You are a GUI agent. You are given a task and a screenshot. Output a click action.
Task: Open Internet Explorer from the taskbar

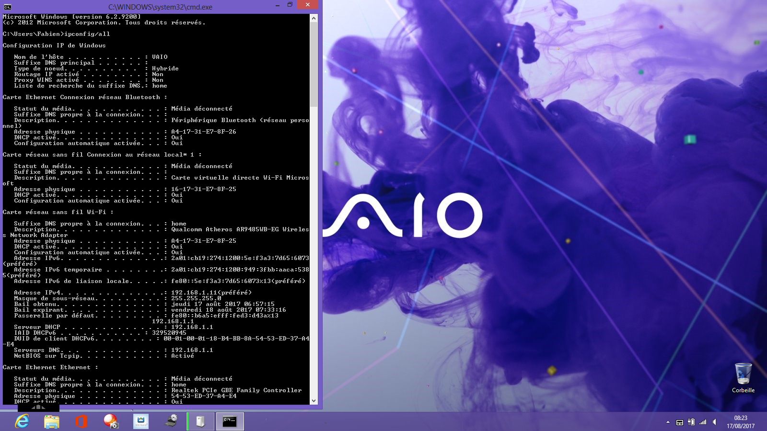[x=22, y=421]
